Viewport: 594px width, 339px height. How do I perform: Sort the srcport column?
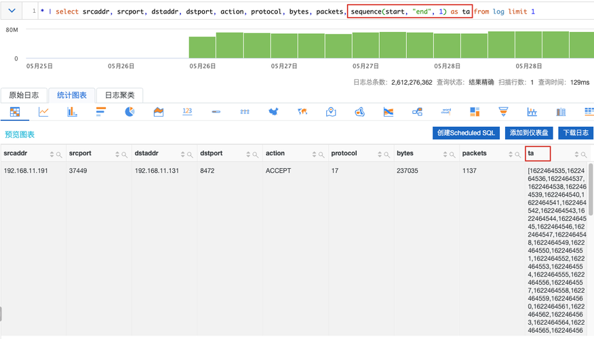click(x=117, y=155)
